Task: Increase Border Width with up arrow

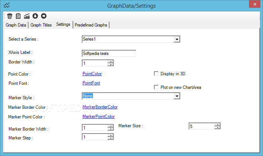Action: point(110,61)
